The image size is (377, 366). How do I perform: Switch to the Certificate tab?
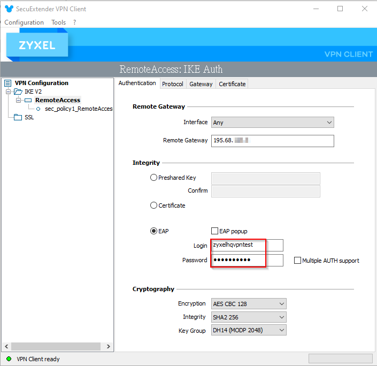pos(232,84)
